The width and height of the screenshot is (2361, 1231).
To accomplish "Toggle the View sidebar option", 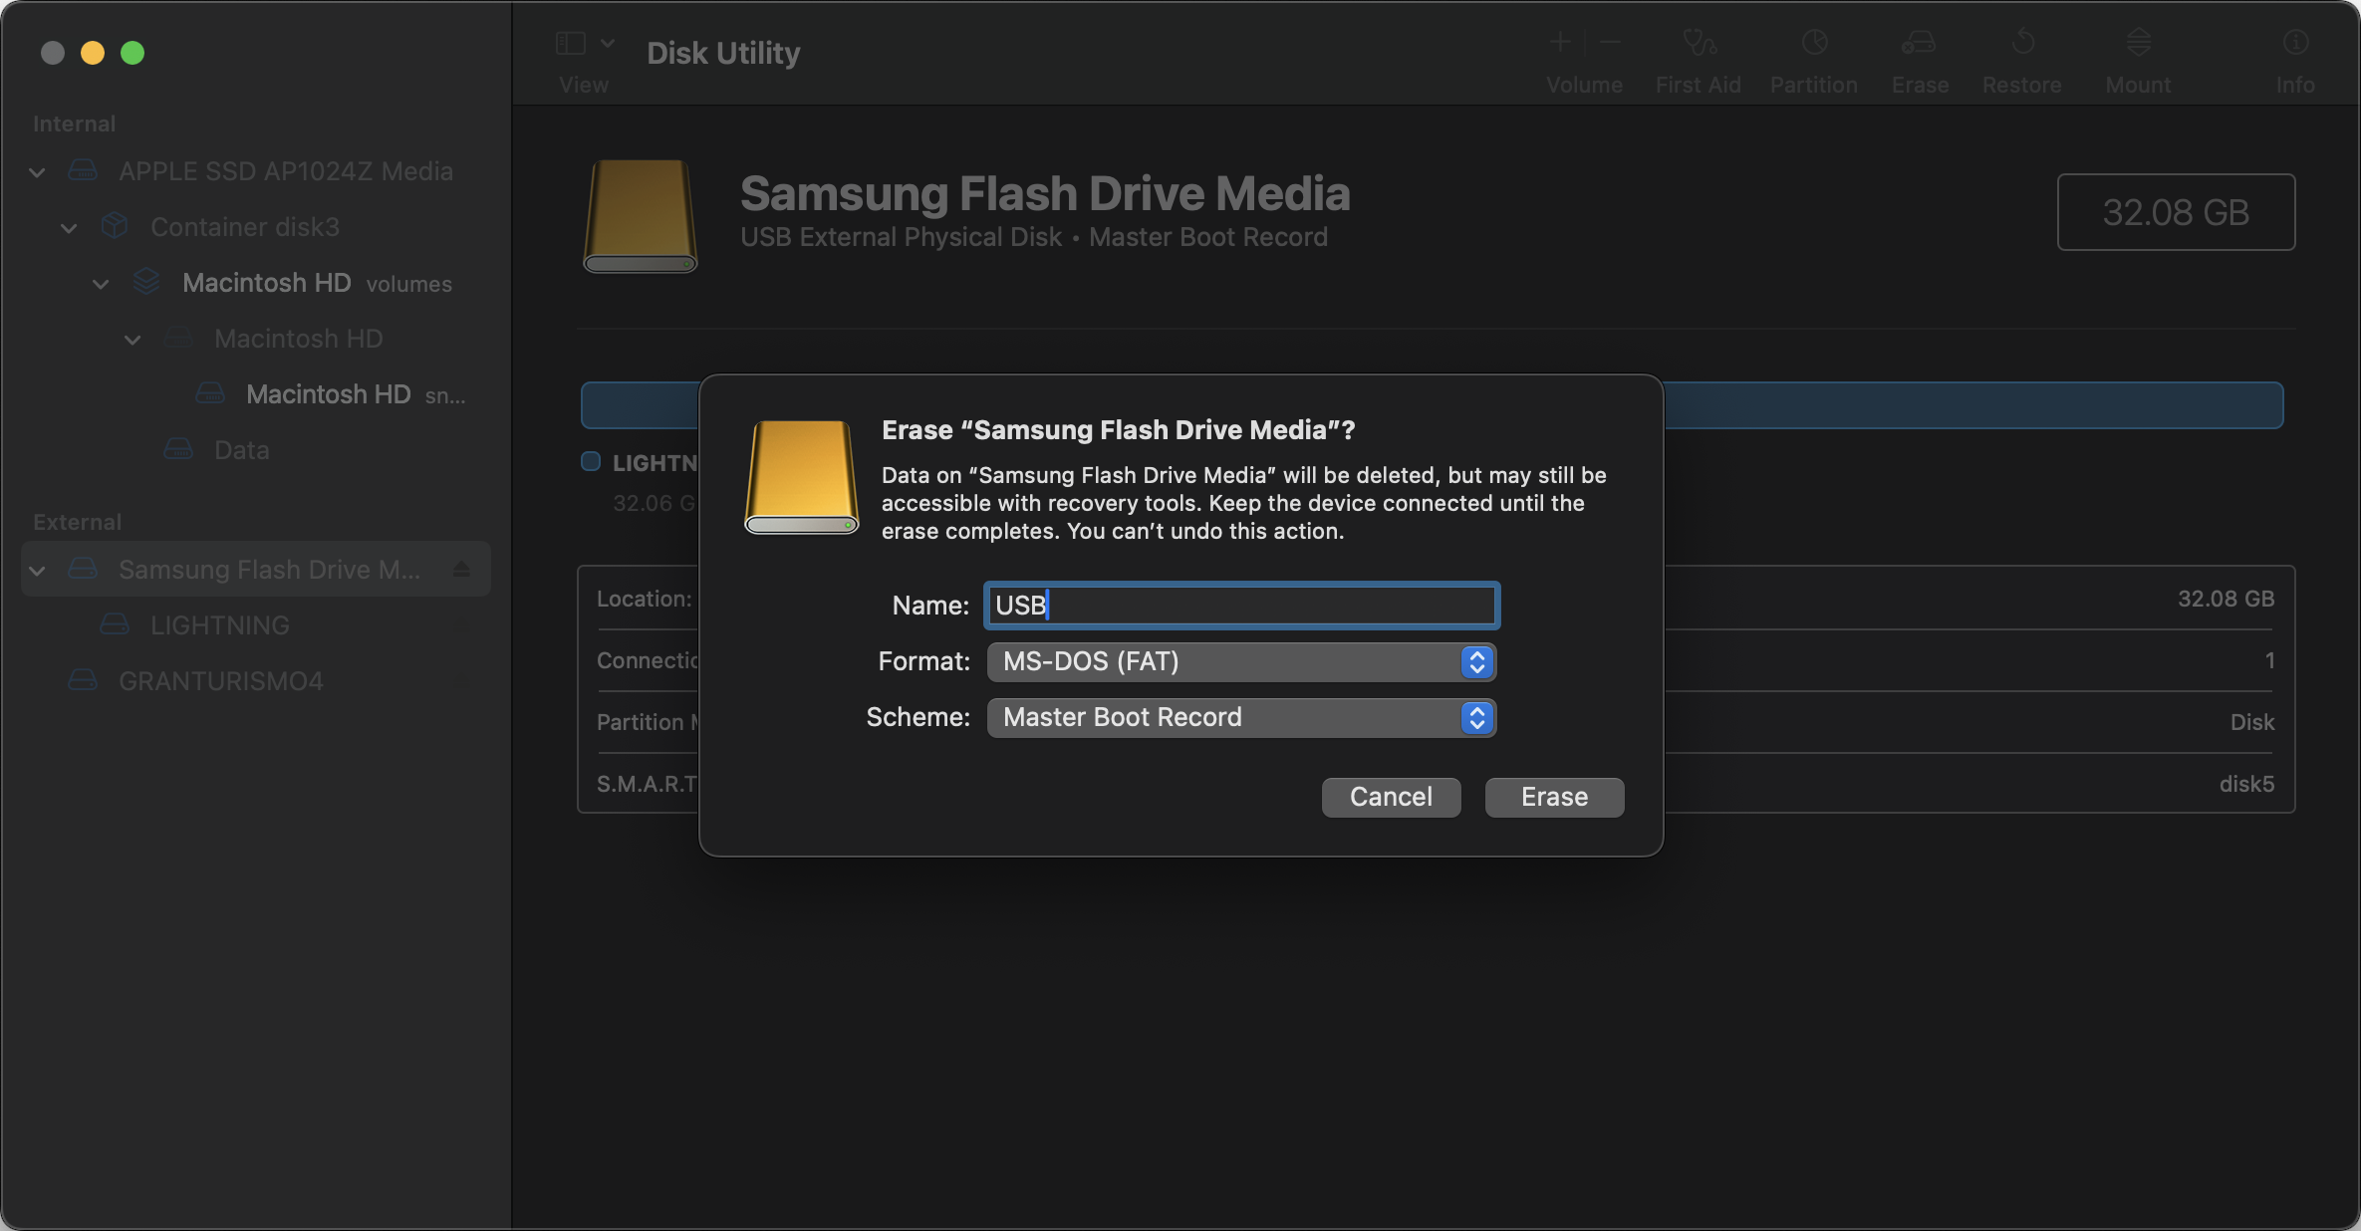I will 569,42.
